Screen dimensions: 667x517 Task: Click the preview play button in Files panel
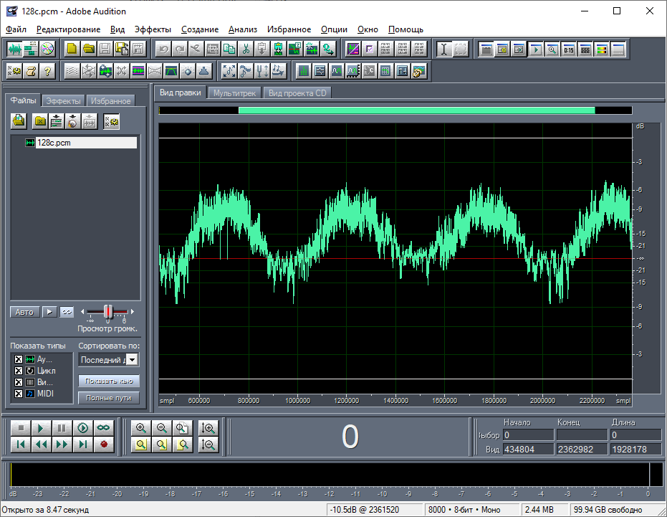point(49,312)
